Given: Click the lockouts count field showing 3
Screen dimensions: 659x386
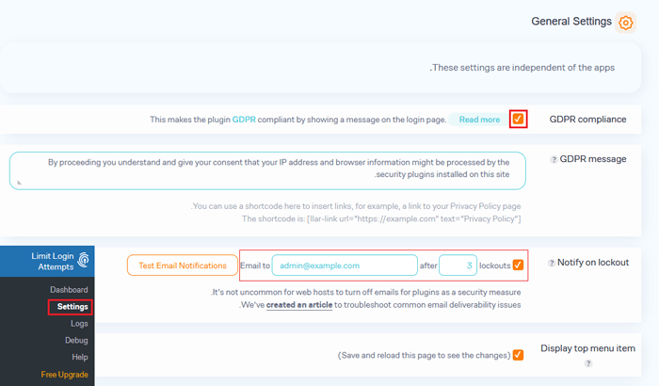Looking at the screenshot, I should pos(458,265).
